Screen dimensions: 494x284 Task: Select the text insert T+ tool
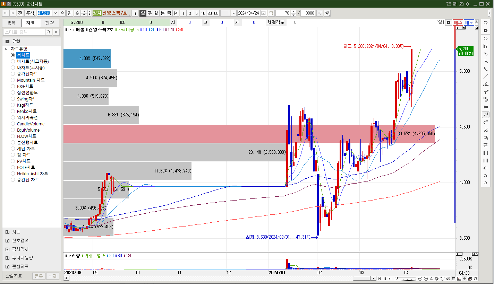click(486, 92)
